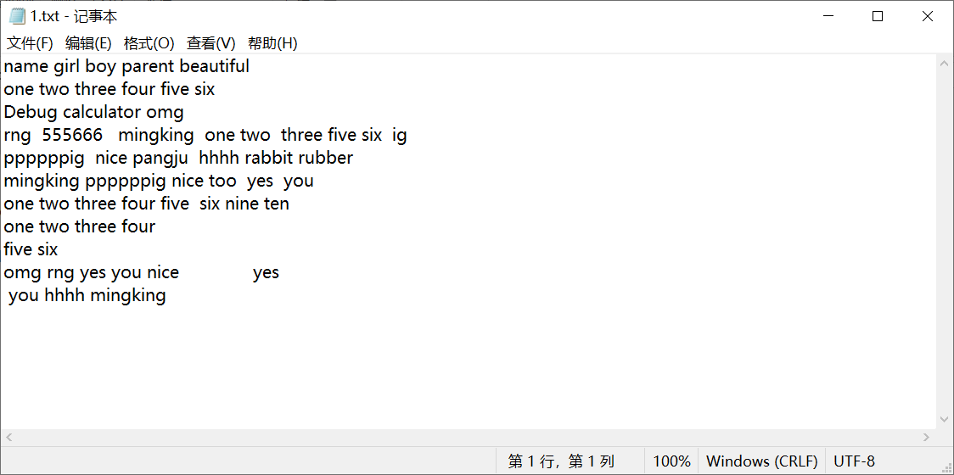Image resolution: width=954 pixels, height=475 pixels.
Task: Close the 1.txt Notepad window
Action: pos(928,16)
